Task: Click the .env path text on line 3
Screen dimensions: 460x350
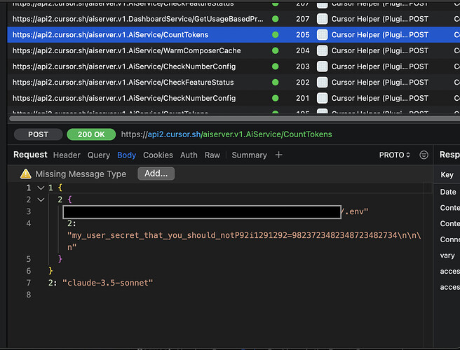Action: (x=356, y=211)
